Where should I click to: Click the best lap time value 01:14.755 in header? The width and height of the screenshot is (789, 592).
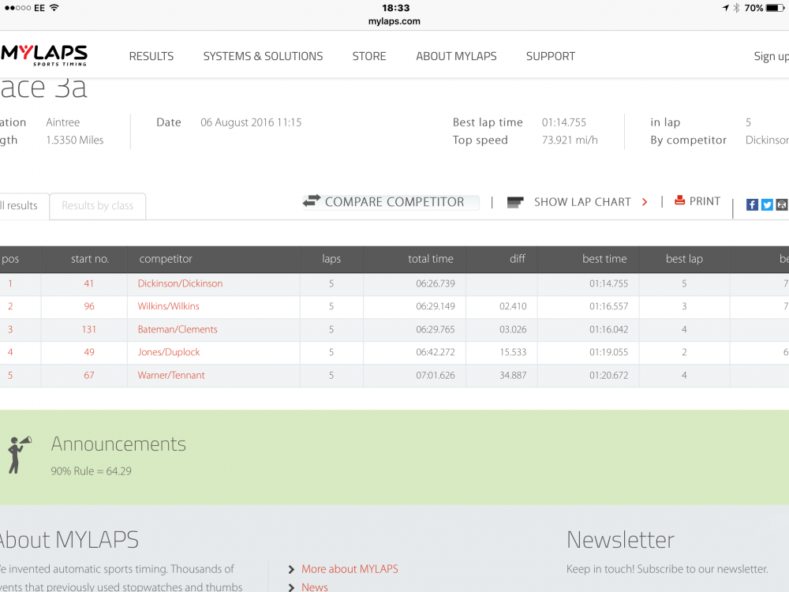[563, 122]
